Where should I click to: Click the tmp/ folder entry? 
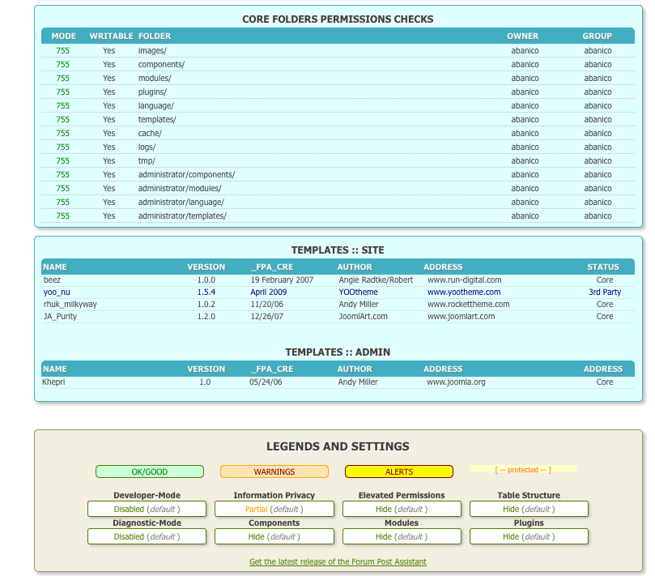[x=147, y=161]
